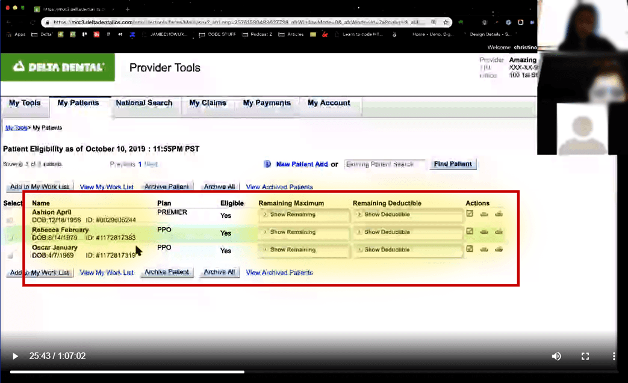Screen dimensions: 628x383
Task: Play the video recording
Action: 15,356
